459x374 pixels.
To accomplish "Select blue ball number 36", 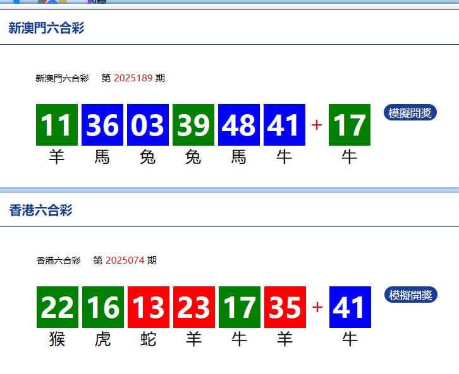I will pos(102,125).
